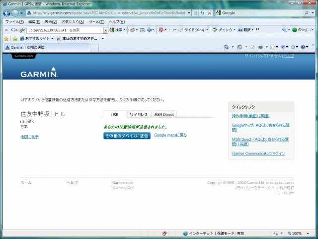
Task: Open GoogleマップFAQ quick link
Action: (261, 127)
